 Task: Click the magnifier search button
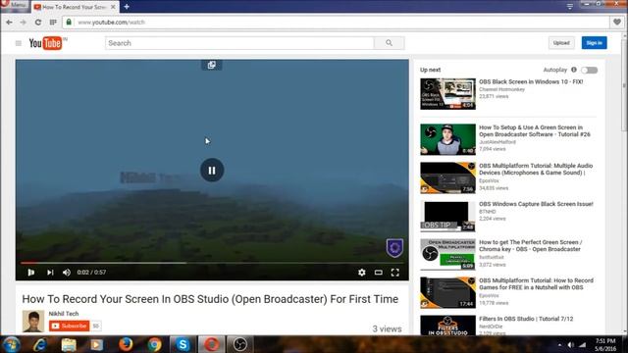tap(389, 43)
